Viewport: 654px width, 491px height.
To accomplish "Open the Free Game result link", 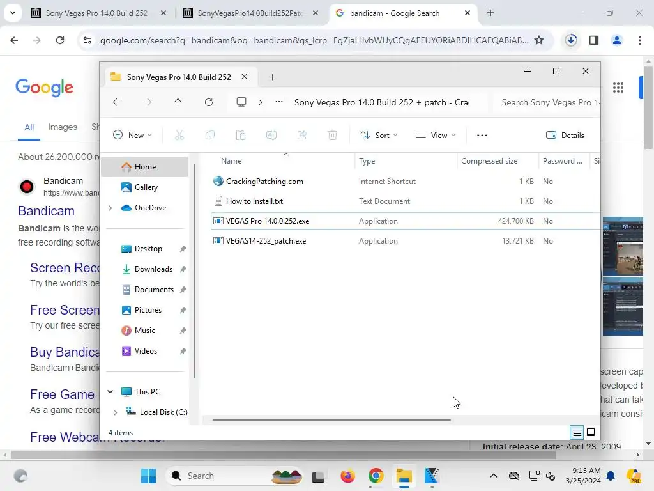I will (x=62, y=394).
